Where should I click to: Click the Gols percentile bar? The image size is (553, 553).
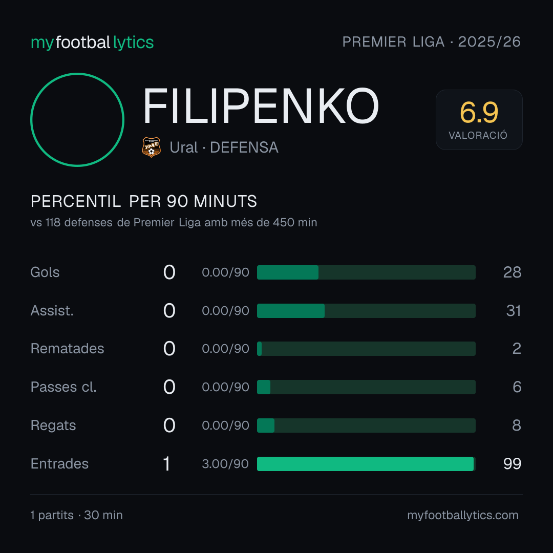click(x=366, y=272)
